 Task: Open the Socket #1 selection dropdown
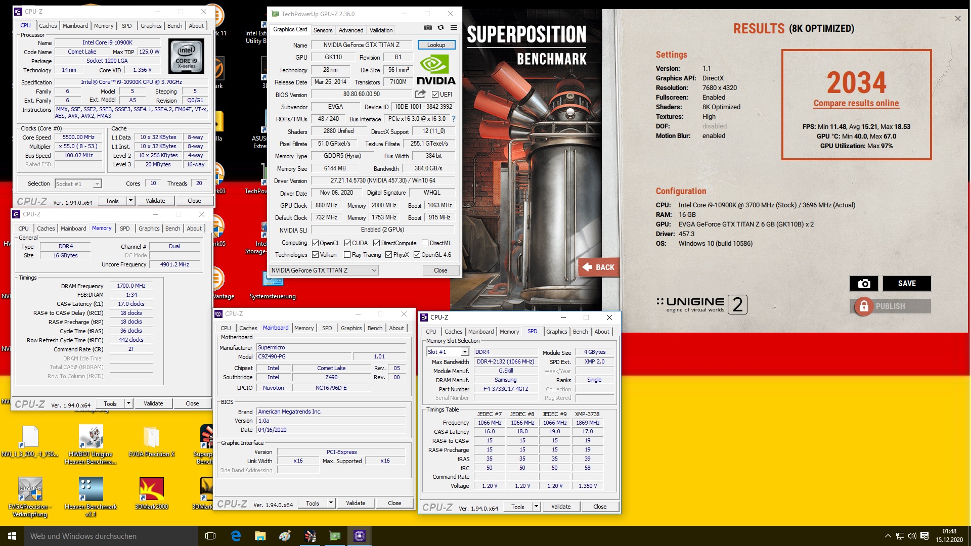tap(78, 184)
